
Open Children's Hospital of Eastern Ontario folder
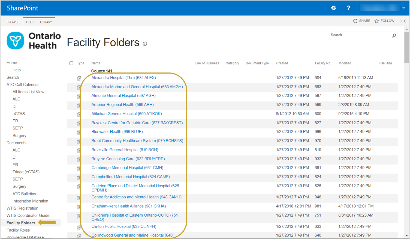click(x=135, y=217)
